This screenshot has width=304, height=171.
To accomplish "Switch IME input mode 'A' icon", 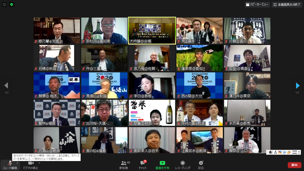I will [275, 152].
